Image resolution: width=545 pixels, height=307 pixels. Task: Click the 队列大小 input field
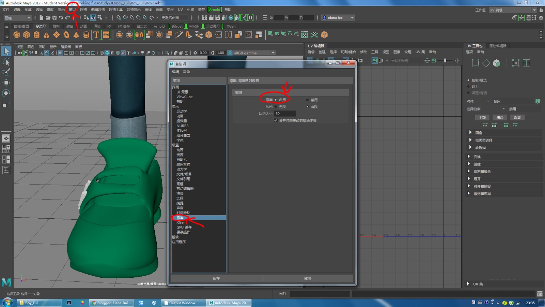coord(285,114)
